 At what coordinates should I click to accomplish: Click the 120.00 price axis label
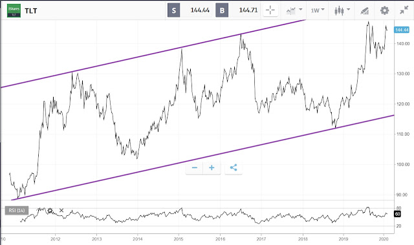click(402, 104)
